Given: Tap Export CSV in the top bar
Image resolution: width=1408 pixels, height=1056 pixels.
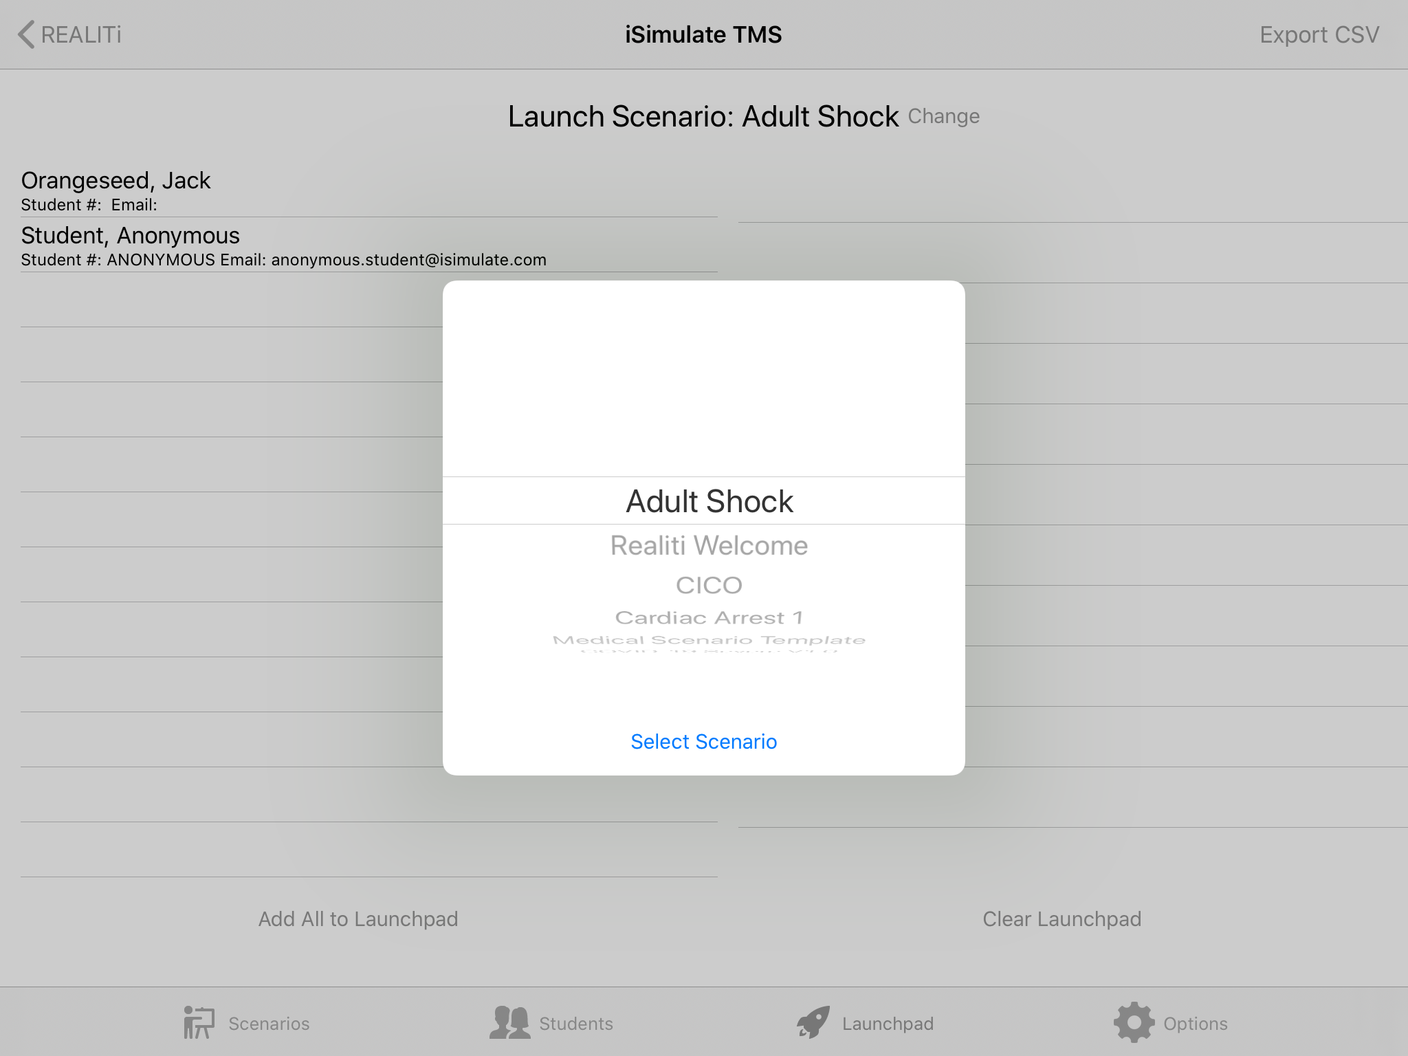Looking at the screenshot, I should (x=1319, y=34).
